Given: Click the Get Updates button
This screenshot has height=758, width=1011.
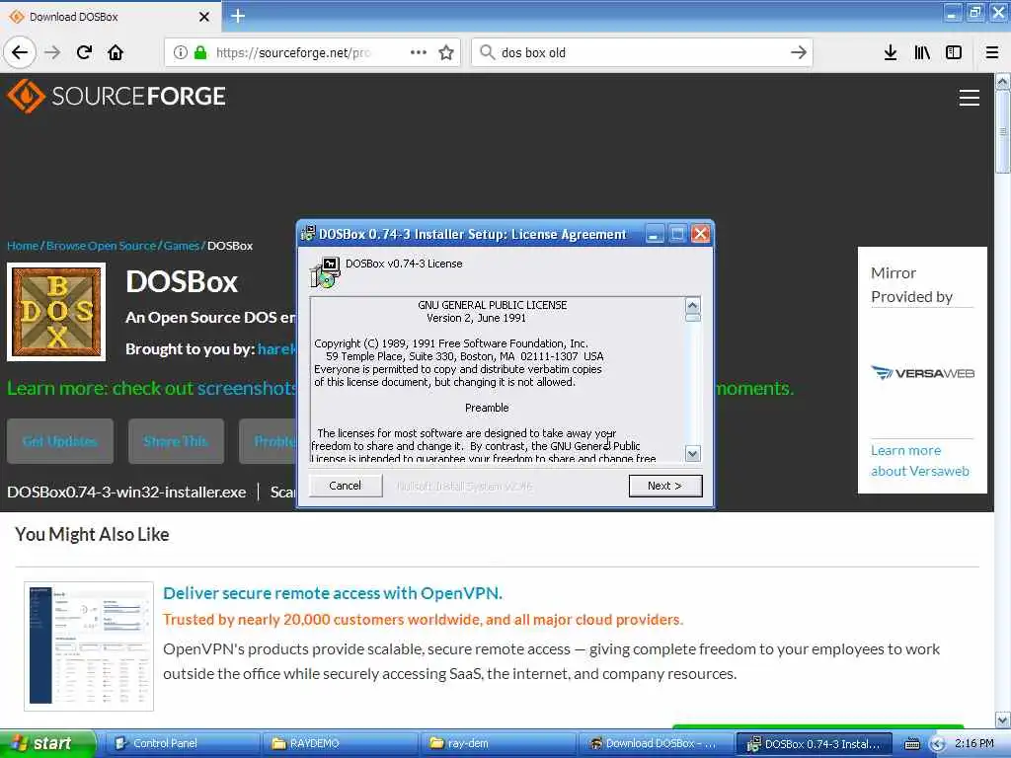Looking at the screenshot, I should [60, 441].
